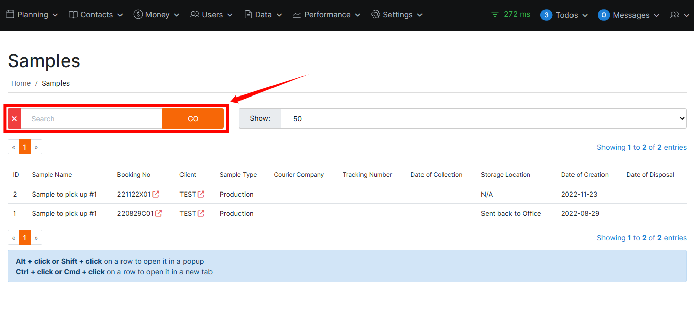Click external link icon beside TEST client in first row
The width and height of the screenshot is (694, 320).
point(201,194)
